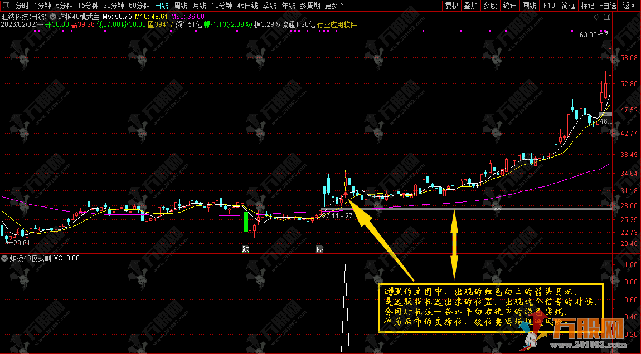The width and height of the screenshot is (641, 354).
Task: Toggle 复权 price adjustment
Action: (451, 6)
